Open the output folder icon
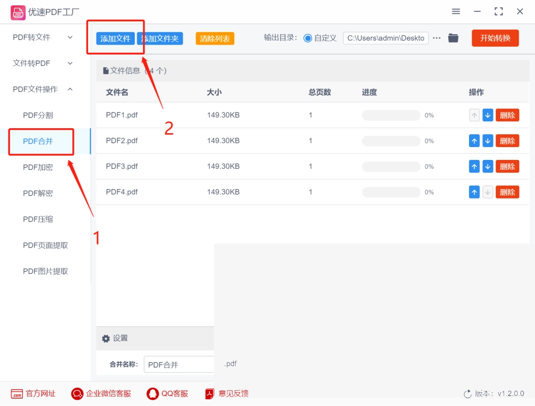Viewport: 535px width, 406px height. click(x=453, y=38)
